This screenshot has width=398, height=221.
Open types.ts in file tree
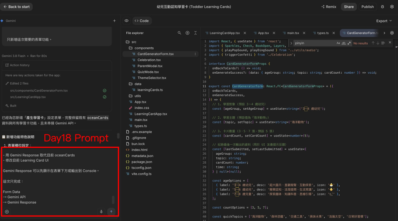140,126
